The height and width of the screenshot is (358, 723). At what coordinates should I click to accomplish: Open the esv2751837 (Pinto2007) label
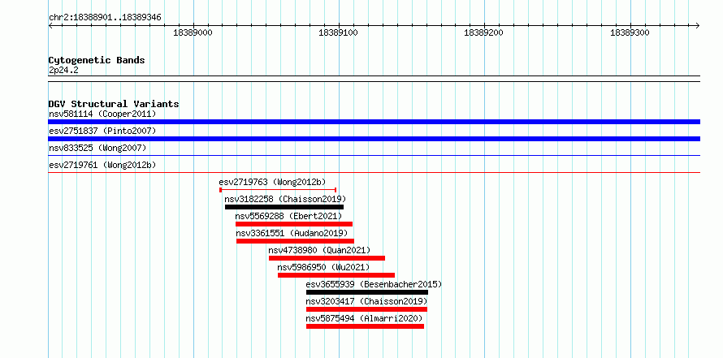[102, 131]
